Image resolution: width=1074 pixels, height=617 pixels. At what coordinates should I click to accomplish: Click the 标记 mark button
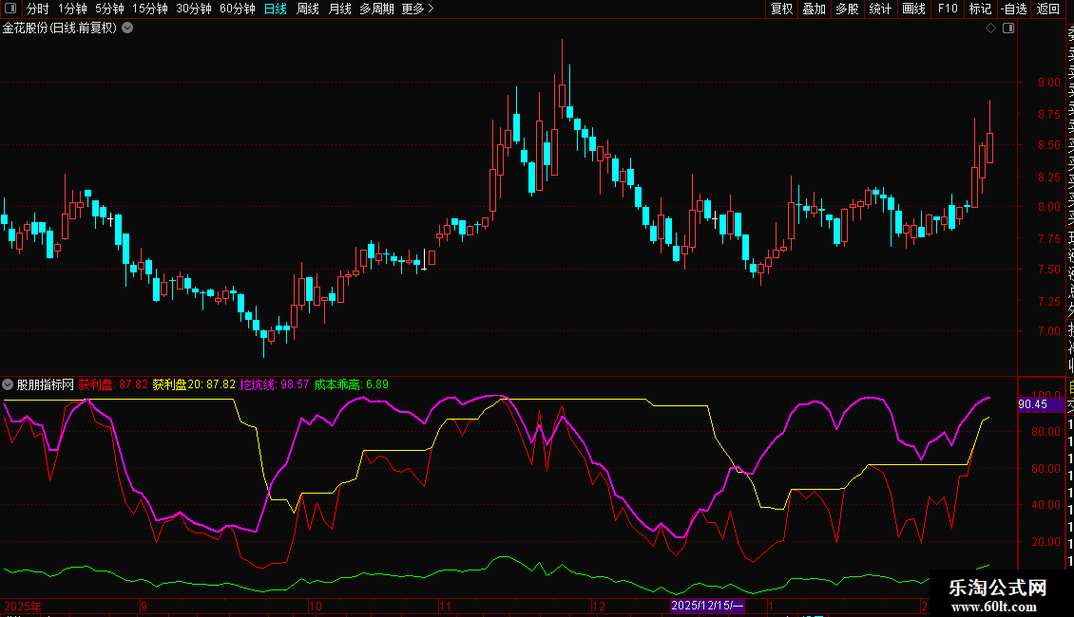point(980,9)
